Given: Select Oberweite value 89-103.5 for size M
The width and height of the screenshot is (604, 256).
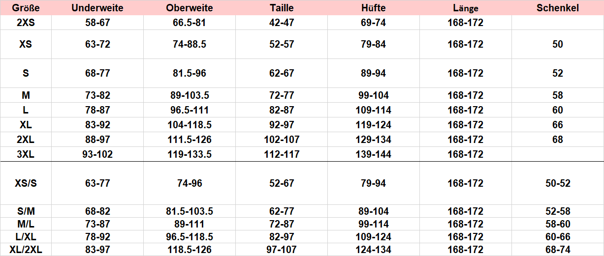Looking at the screenshot, I should pyautogui.click(x=190, y=95).
